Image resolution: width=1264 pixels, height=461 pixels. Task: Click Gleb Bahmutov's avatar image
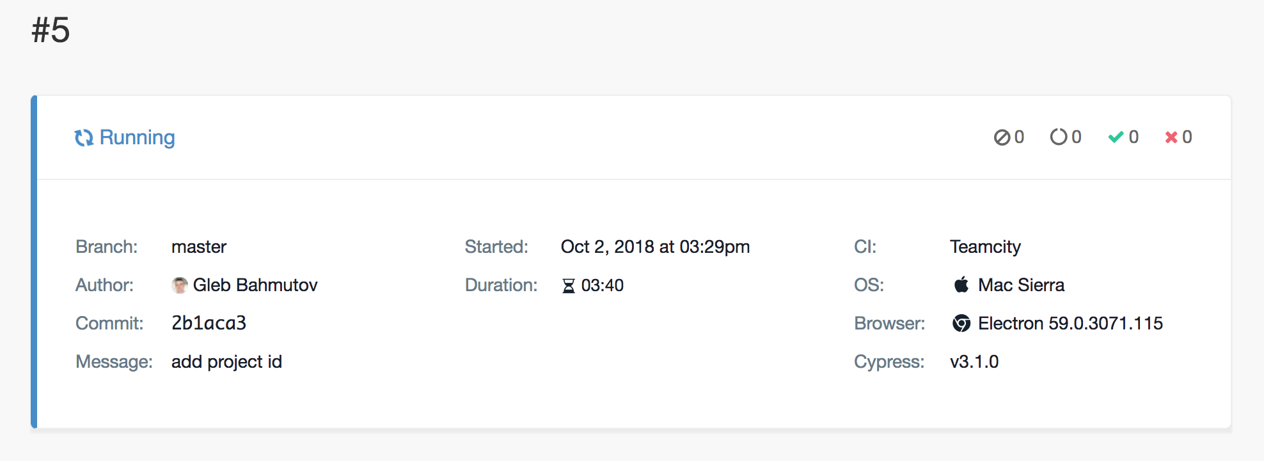point(178,285)
